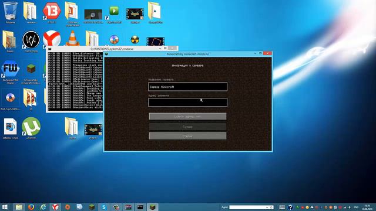Image resolution: width=376 pixels, height=211 pixels.
Task: Switch to the active Minecraft taskbar button
Action: (153, 207)
